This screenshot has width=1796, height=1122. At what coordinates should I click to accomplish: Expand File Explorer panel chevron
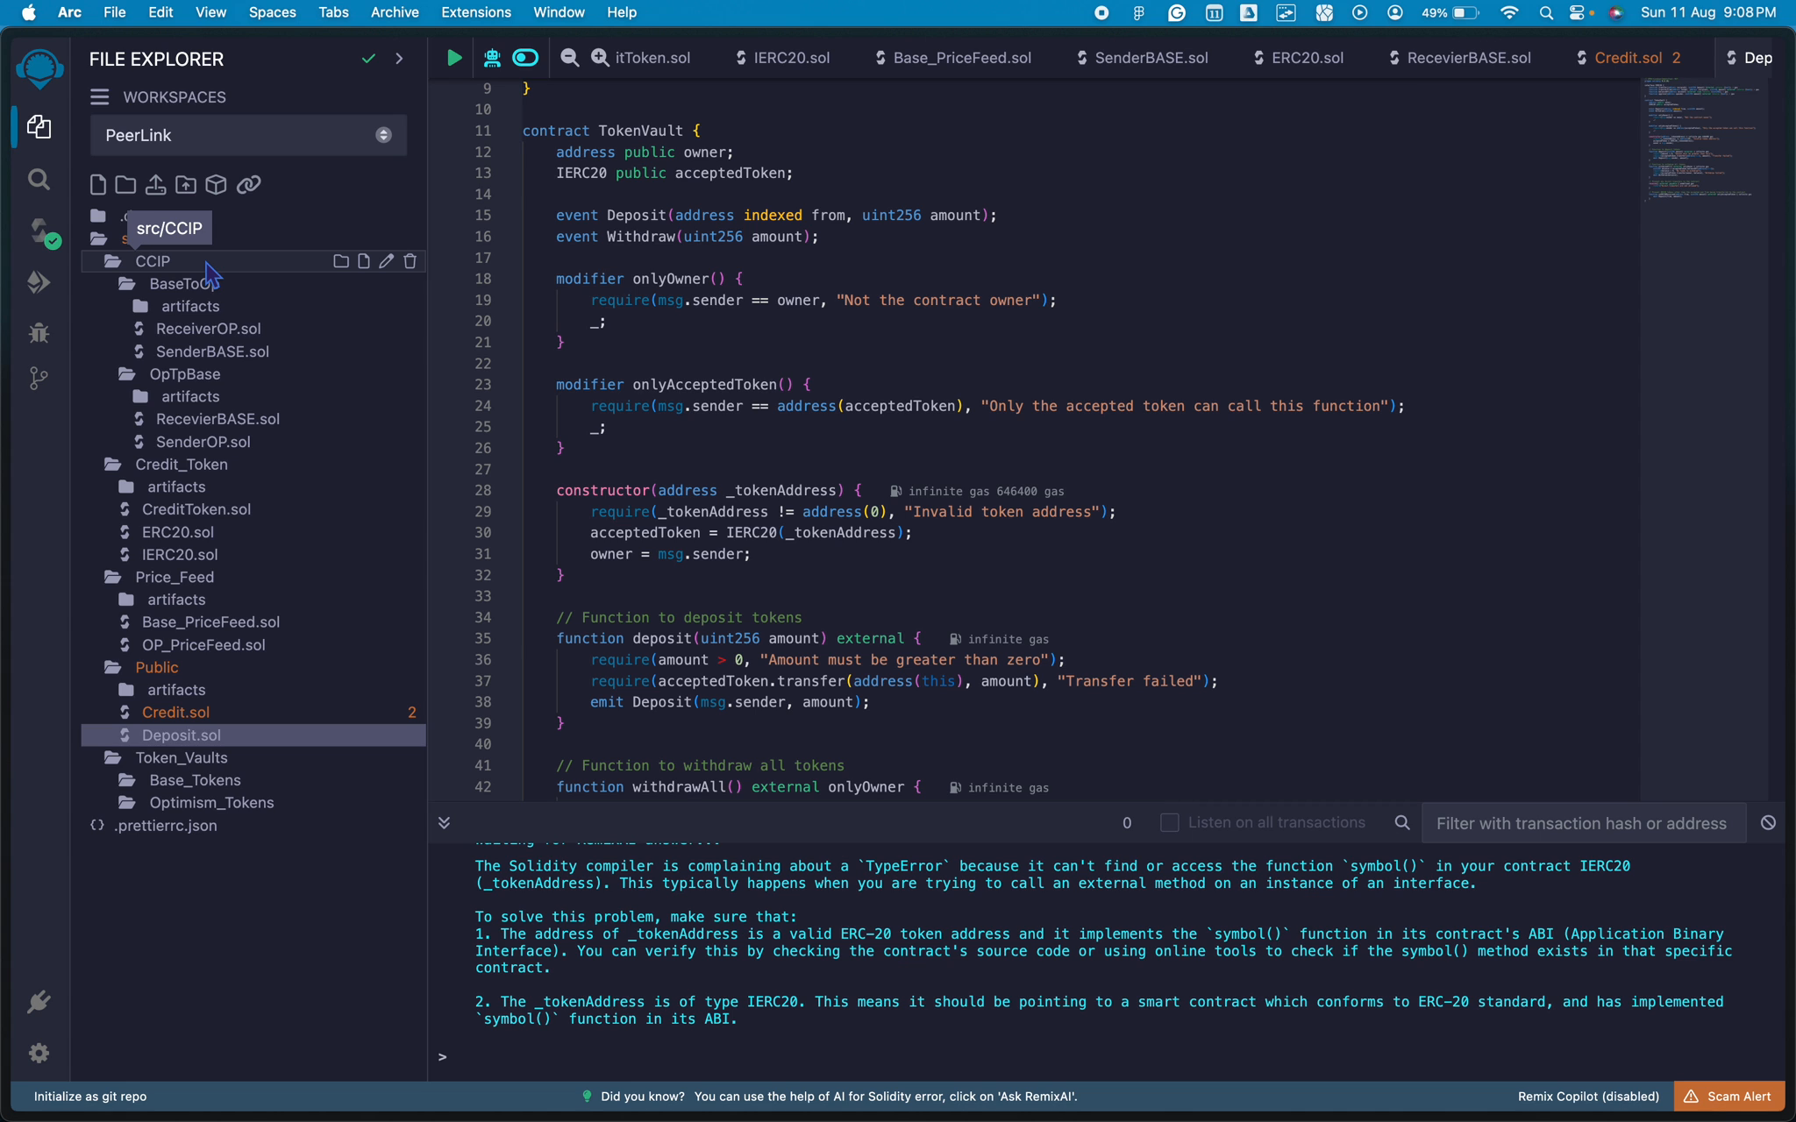(x=399, y=59)
